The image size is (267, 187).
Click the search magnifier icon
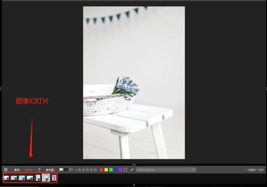[194, 170]
